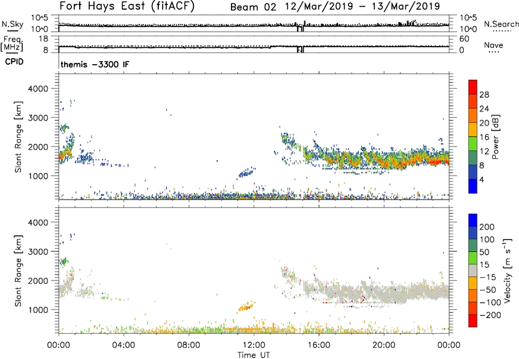Click the 'Time UT' axis title
Screen dimensions: 519x359
pyautogui.click(x=254, y=354)
